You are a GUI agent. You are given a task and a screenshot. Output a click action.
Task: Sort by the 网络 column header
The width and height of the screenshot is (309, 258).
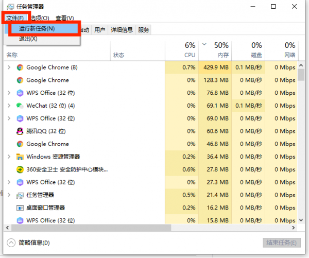point(282,51)
